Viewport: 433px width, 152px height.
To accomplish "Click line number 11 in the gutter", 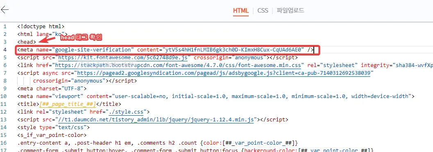I will 4,104.
